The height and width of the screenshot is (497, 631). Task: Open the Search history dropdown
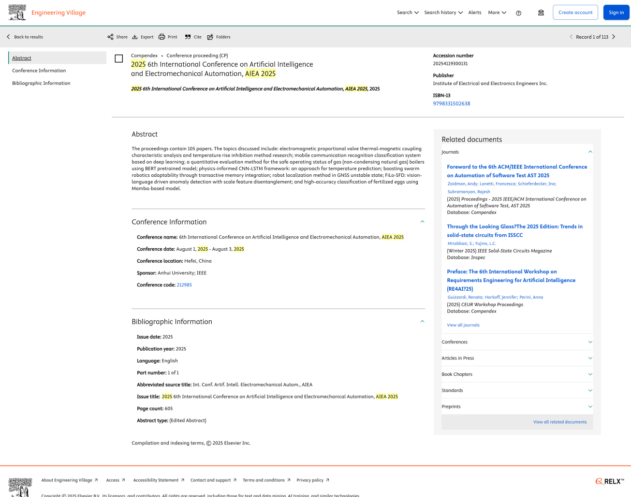click(x=443, y=13)
